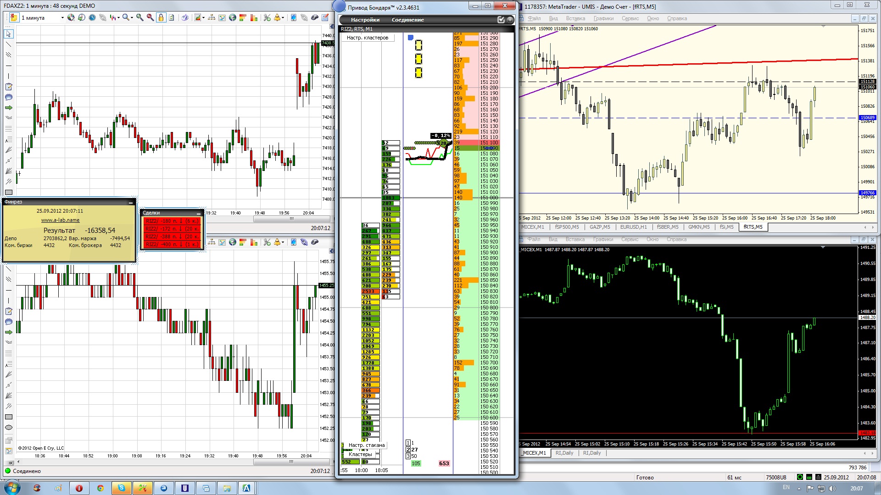Open the Настройки menu
Image resolution: width=881 pixels, height=495 pixels.
click(x=365, y=20)
